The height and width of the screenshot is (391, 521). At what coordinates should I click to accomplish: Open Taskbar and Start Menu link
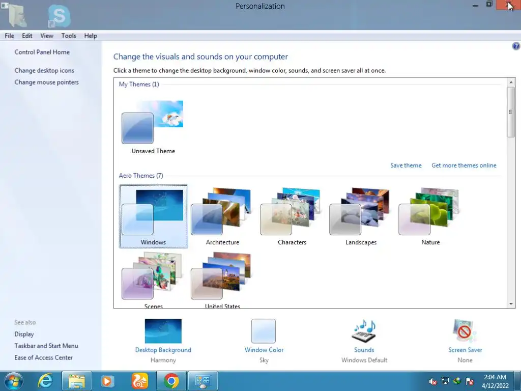pos(46,346)
